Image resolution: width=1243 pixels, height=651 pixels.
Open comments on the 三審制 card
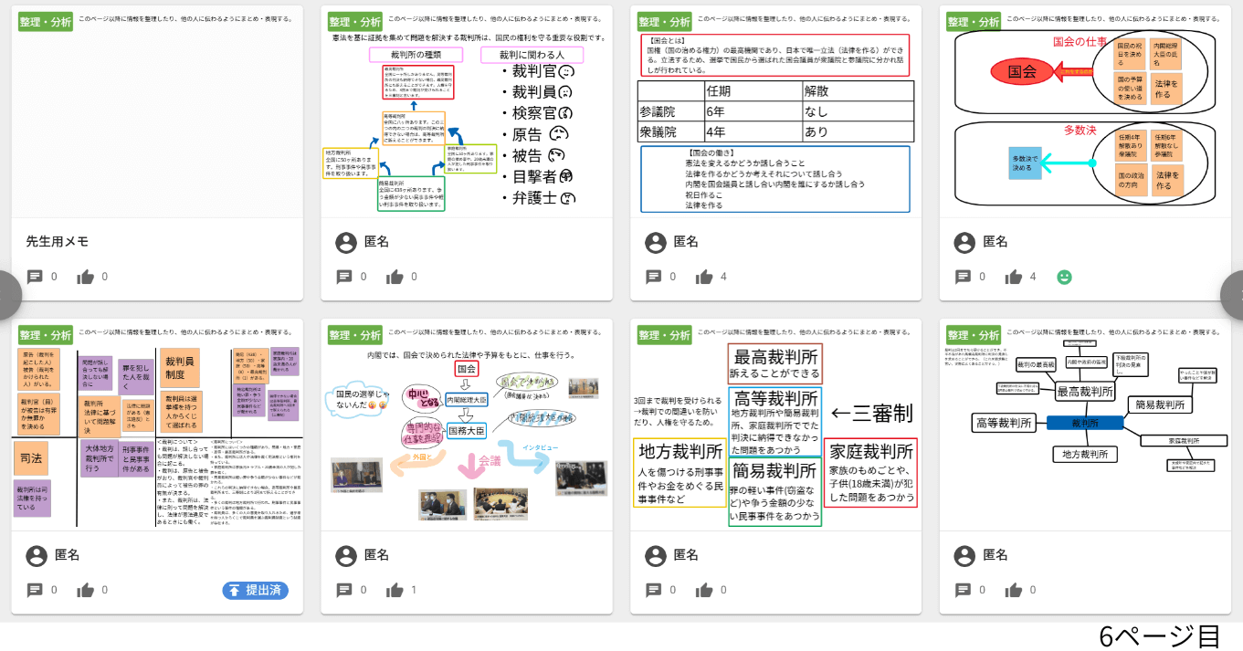[x=654, y=590]
